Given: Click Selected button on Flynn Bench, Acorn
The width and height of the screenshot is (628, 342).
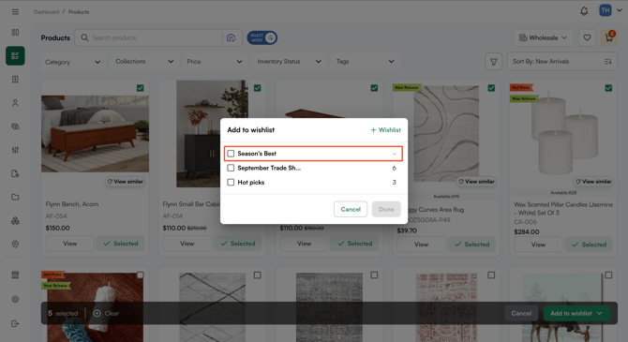Looking at the screenshot, I should click(120, 244).
